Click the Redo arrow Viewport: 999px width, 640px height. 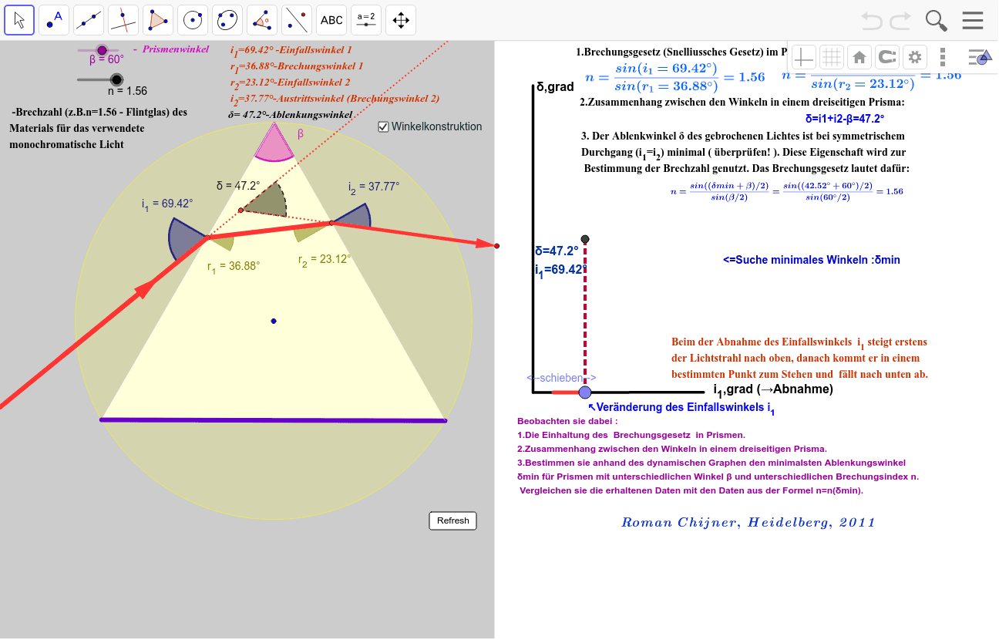[x=900, y=21]
